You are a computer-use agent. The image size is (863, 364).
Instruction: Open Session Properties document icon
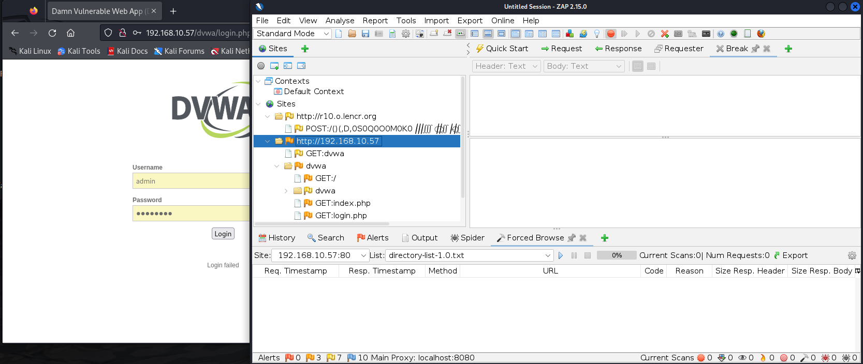coord(392,34)
